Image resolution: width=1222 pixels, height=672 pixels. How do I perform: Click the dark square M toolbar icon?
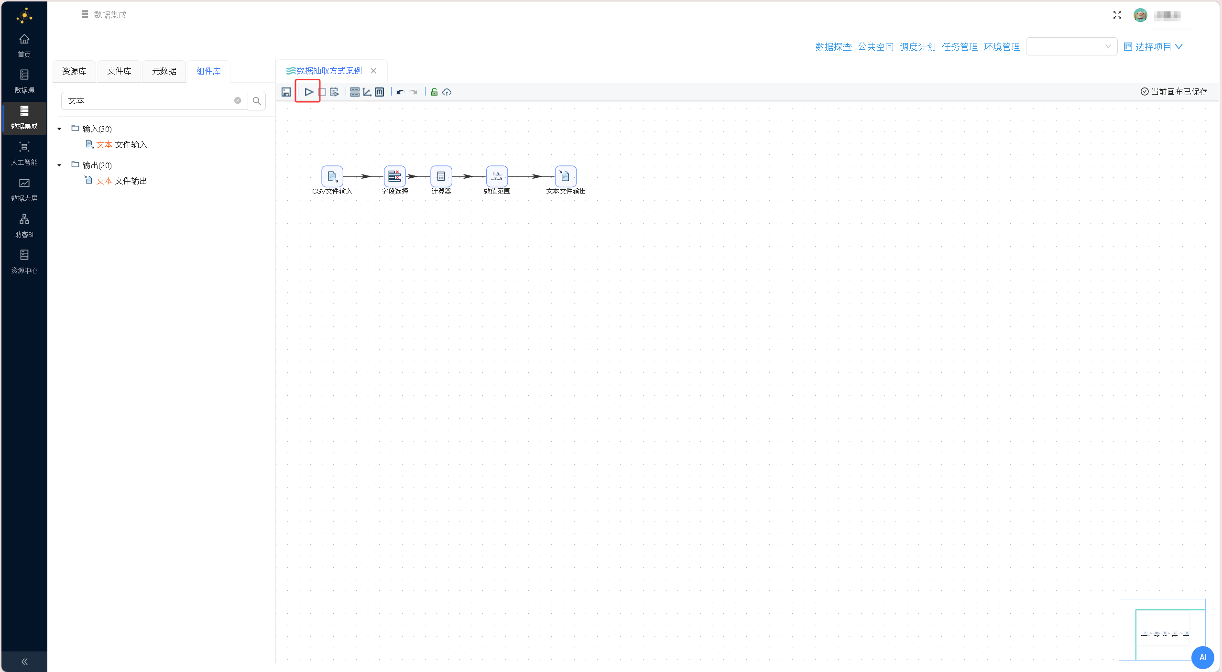[379, 92]
